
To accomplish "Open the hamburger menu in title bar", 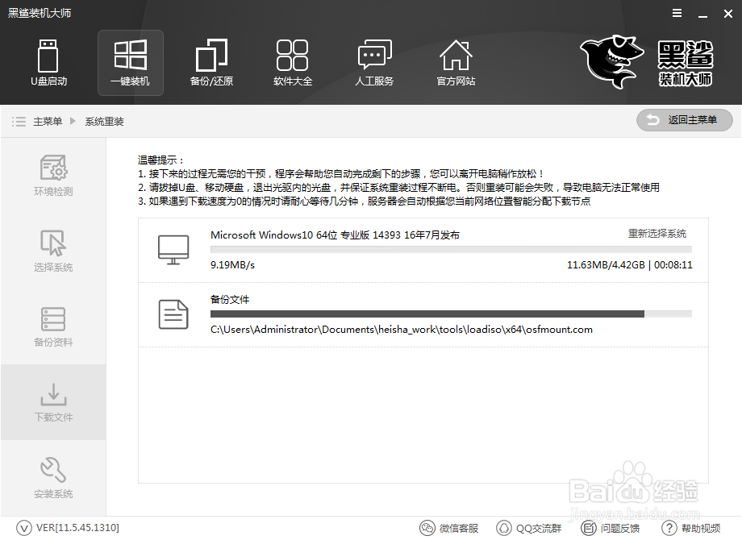I will [677, 13].
